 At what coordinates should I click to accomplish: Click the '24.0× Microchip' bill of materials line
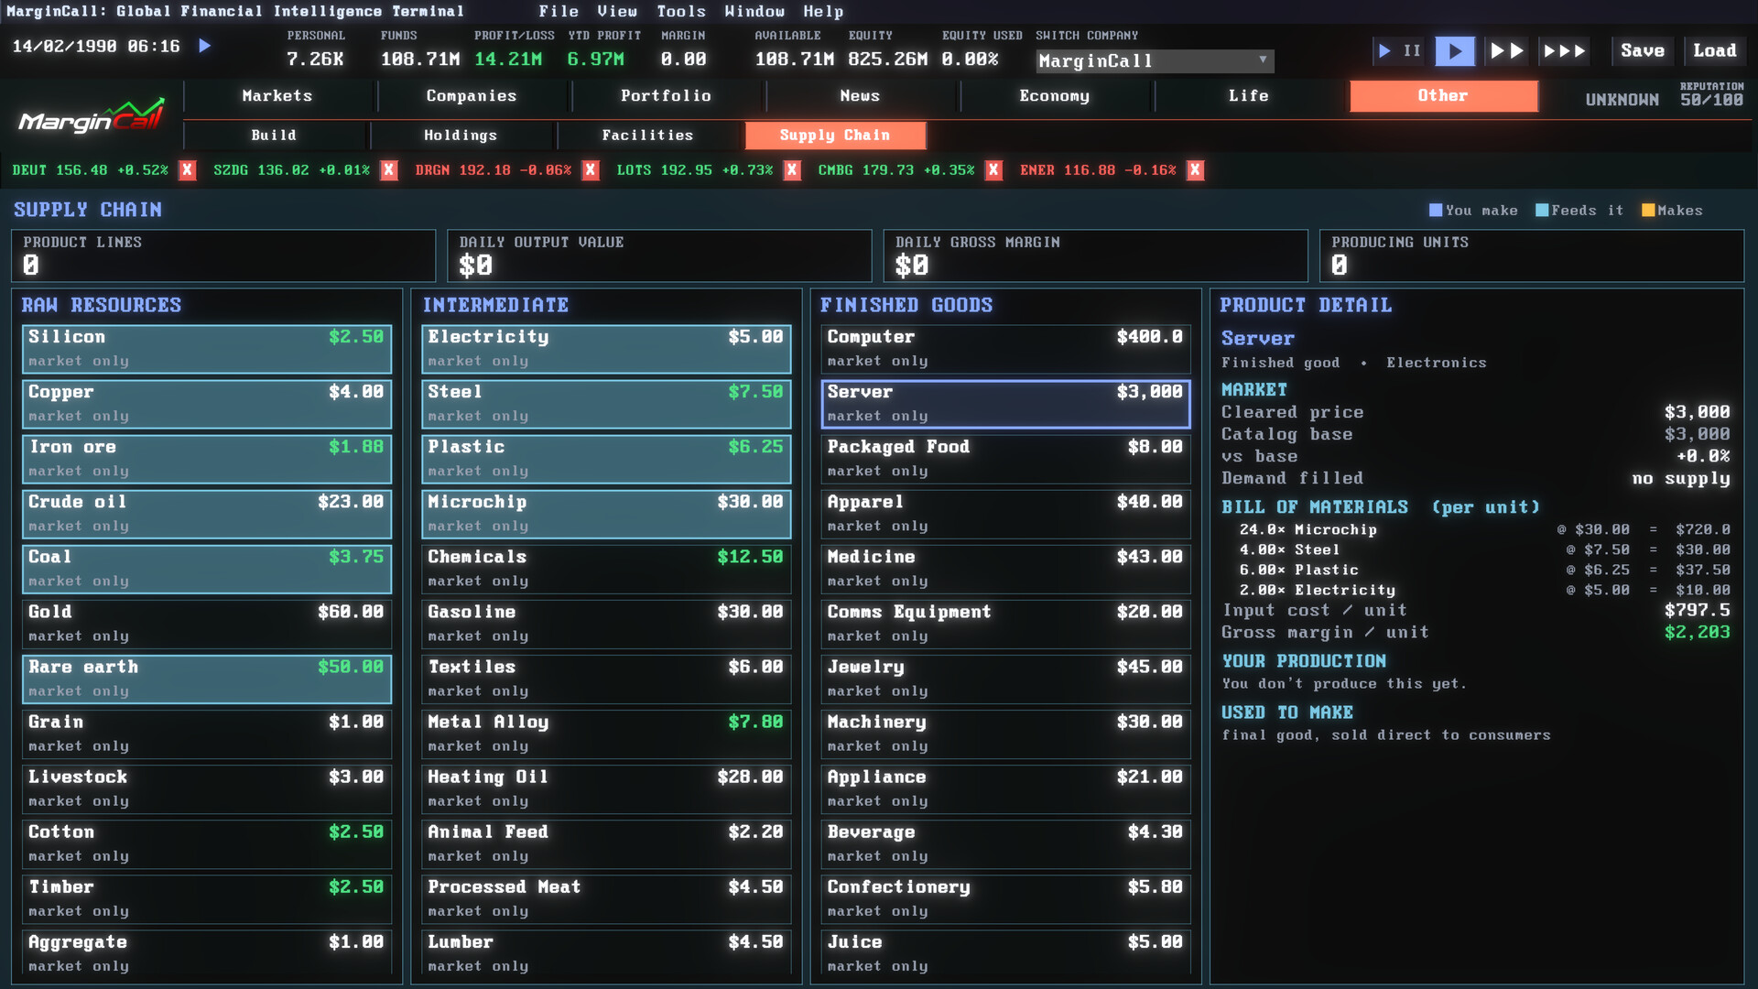[x=1484, y=529]
